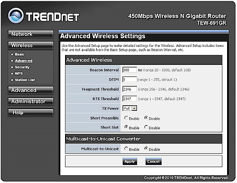Open the Help menu
237x183 pixels.
point(31,113)
